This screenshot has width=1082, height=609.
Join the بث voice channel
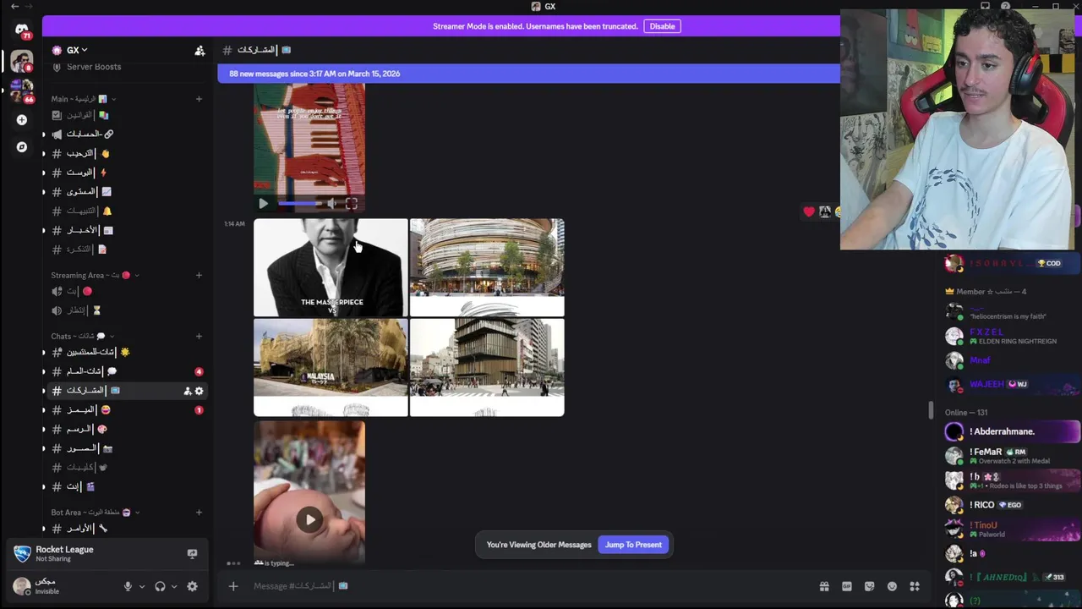[125, 291]
